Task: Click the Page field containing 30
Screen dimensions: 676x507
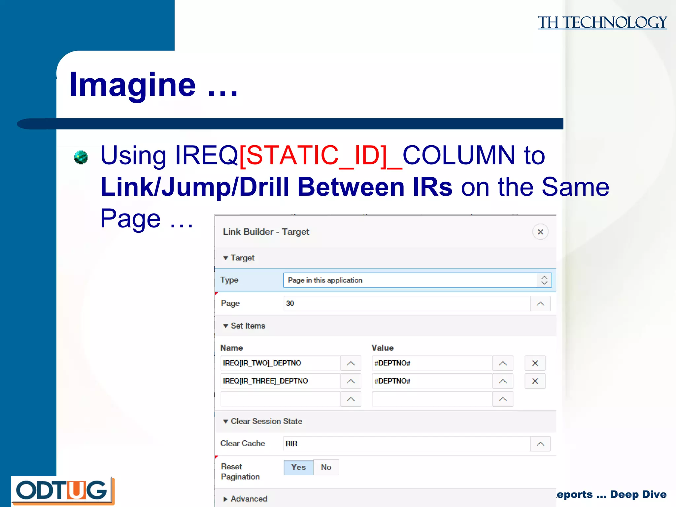Action: pos(407,303)
